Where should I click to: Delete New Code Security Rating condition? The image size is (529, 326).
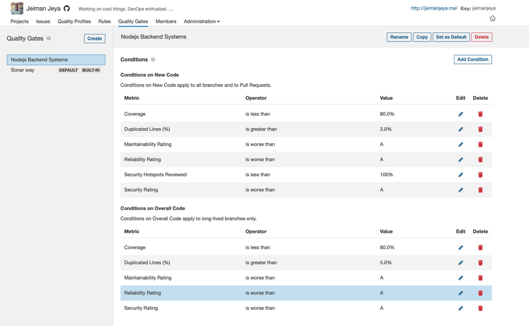point(480,190)
